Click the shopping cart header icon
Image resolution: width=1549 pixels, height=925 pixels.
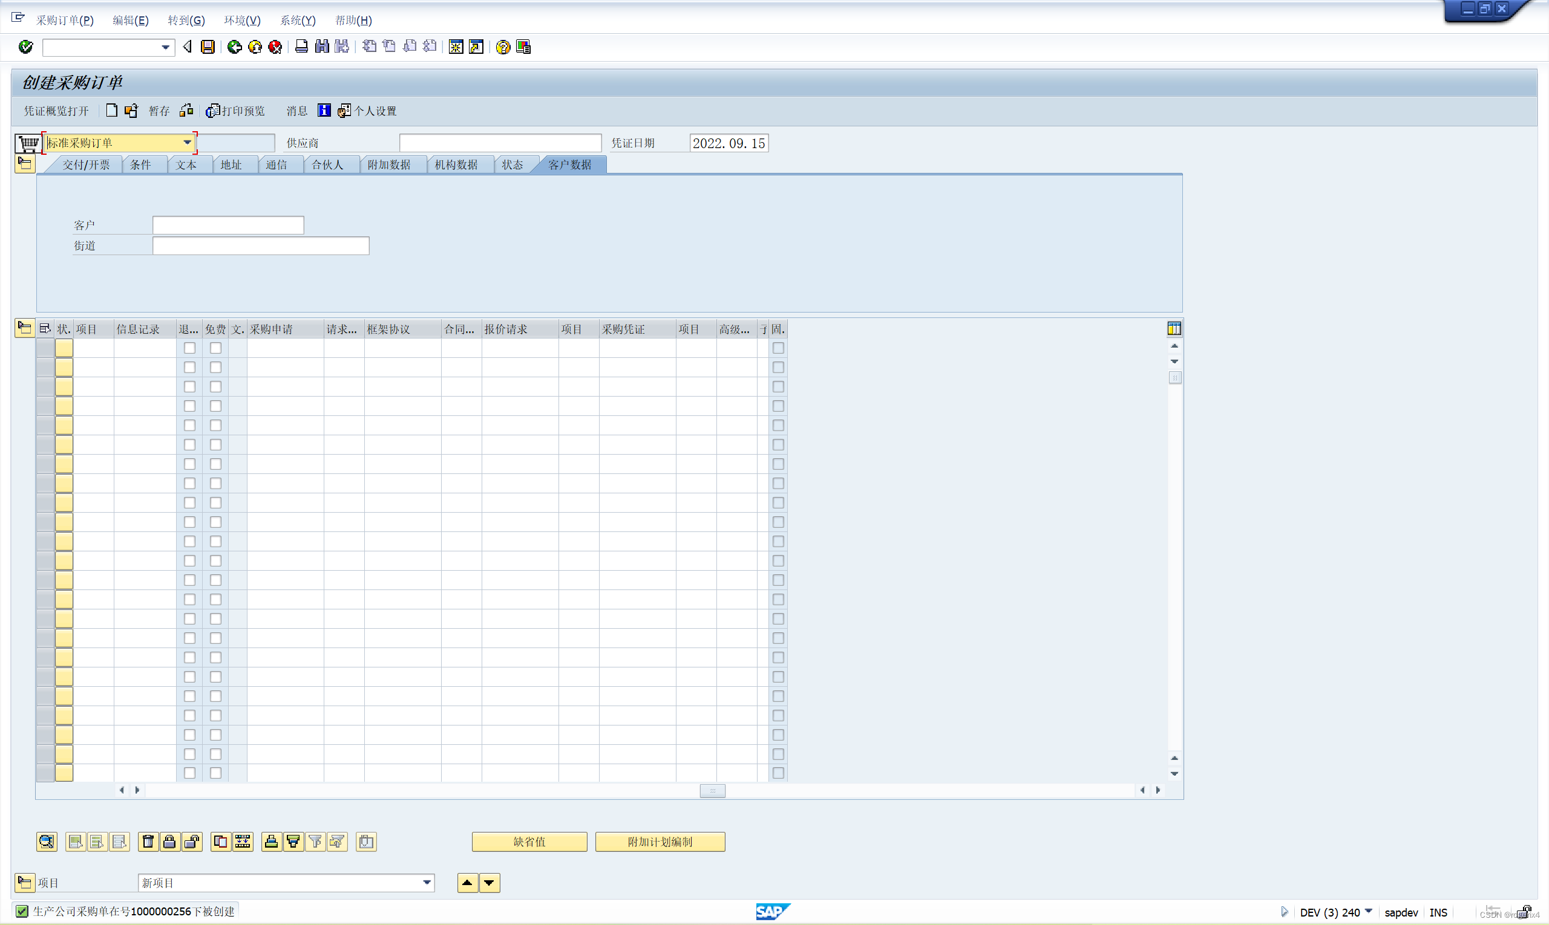[x=27, y=143]
